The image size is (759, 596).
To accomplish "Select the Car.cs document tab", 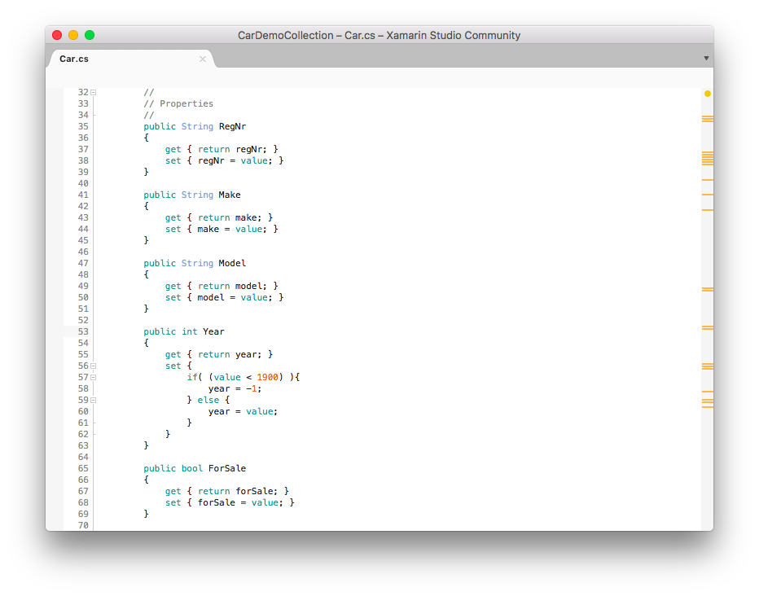I will [x=131, y=59].
